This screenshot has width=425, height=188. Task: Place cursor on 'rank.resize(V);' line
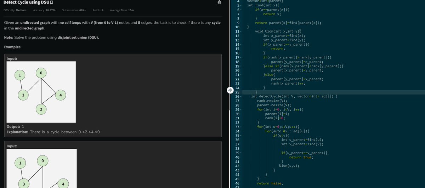pyautogui.click(x=272, y=101)
